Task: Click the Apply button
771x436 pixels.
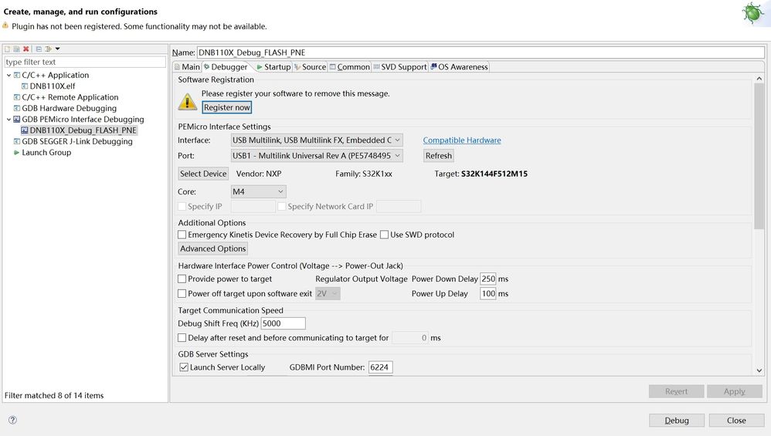Action: pos(734,391)
